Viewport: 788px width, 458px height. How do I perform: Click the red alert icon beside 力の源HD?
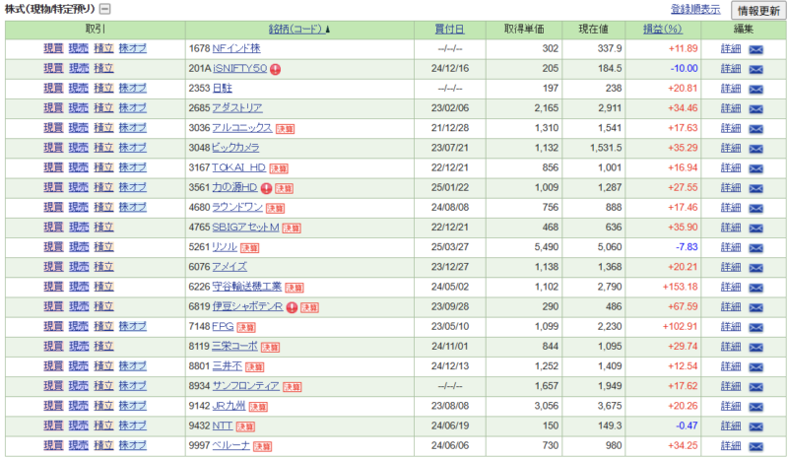(x=266, y=188)
